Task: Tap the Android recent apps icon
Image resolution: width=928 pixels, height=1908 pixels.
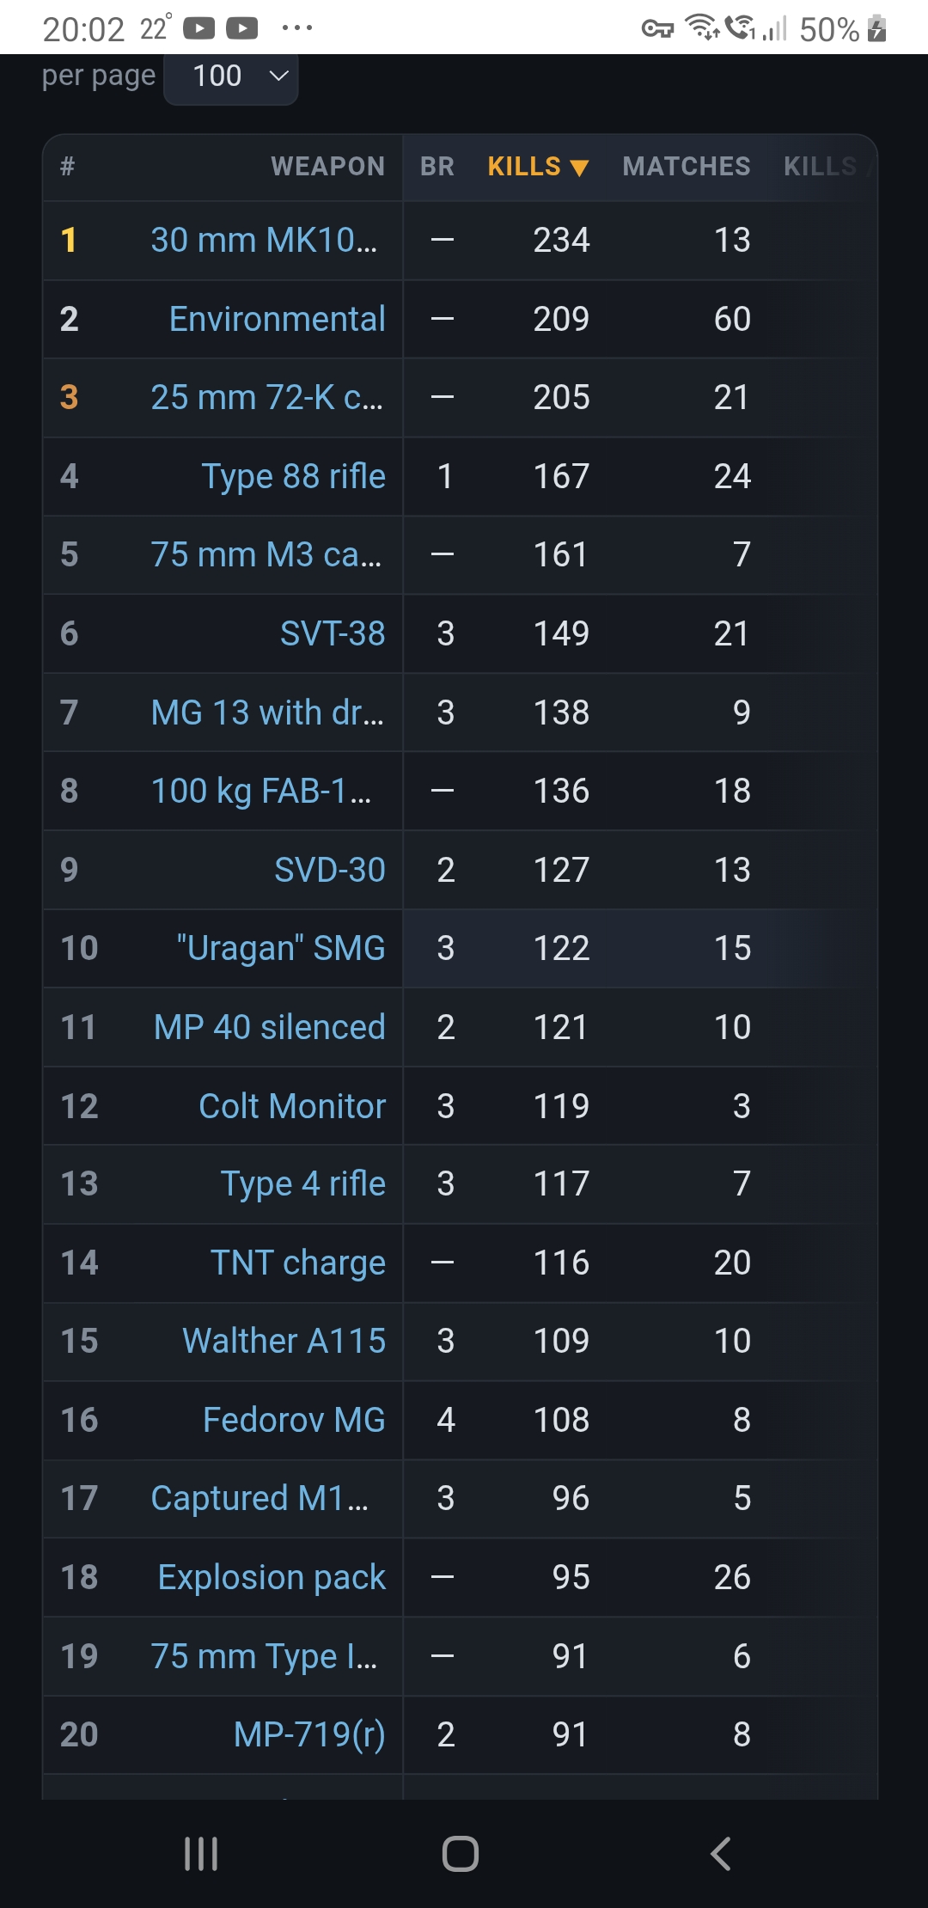Action: (x=201, y=1854)
